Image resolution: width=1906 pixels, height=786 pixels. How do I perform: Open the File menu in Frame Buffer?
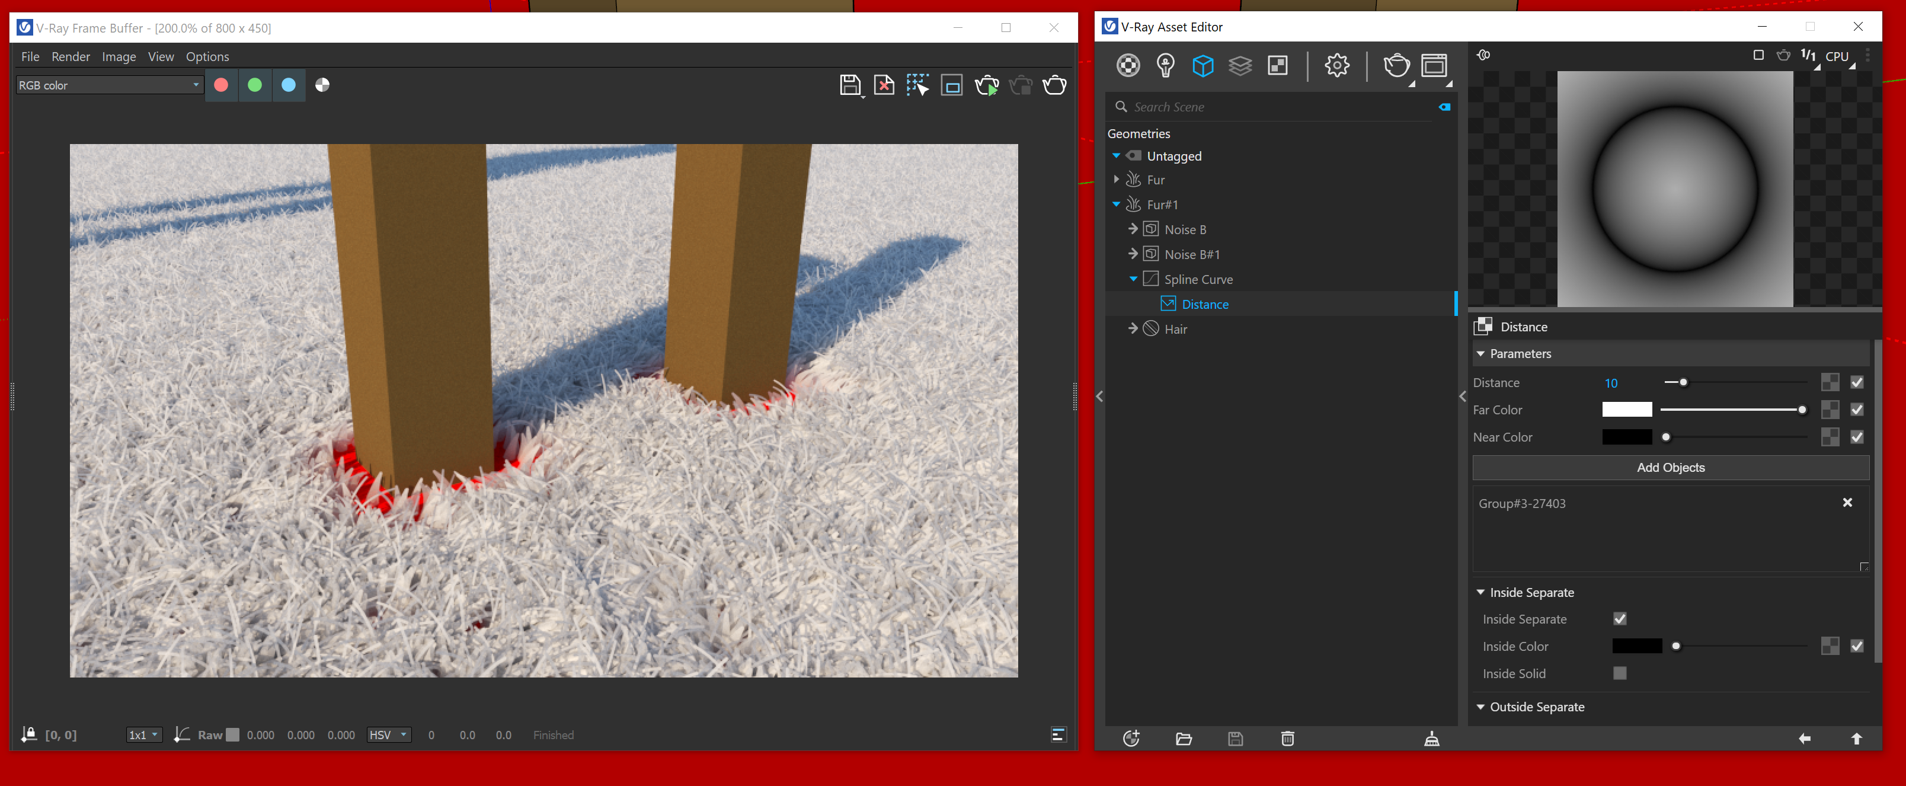(x=30, y=56)
